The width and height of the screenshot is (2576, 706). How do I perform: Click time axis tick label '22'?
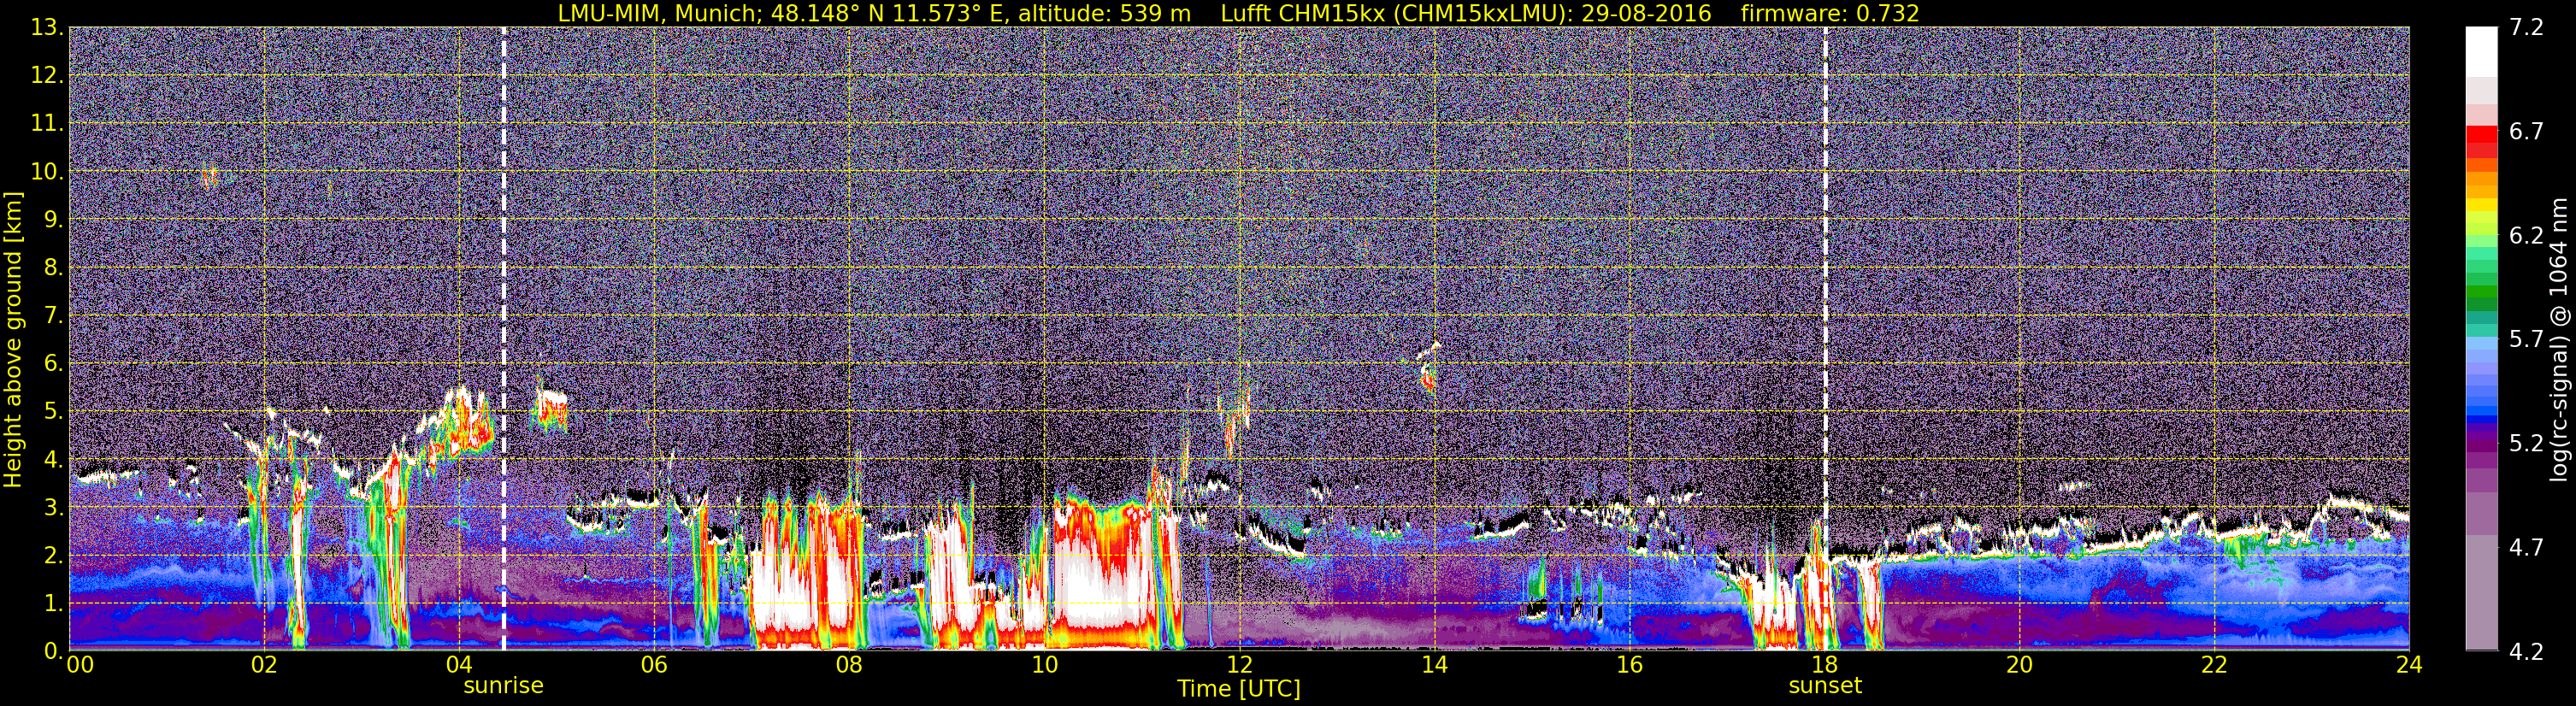point(2214,665)
